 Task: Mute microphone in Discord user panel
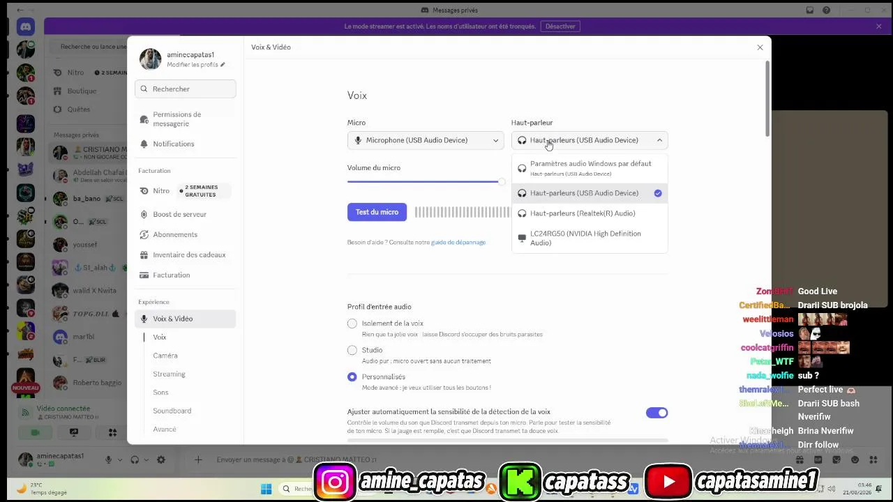point(108,459)
